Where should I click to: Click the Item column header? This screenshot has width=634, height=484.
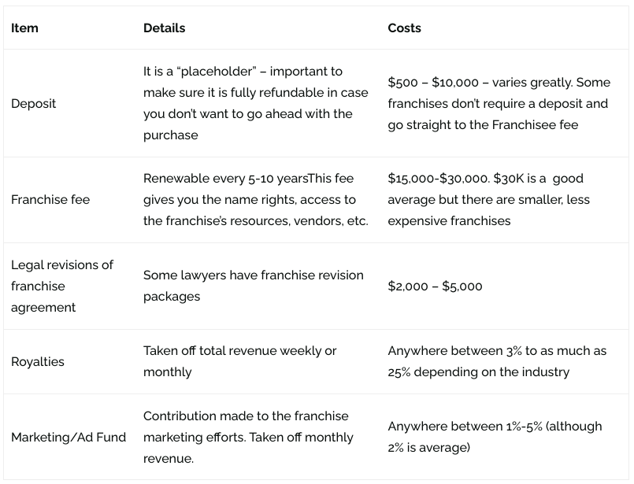[x=24, y=28]
